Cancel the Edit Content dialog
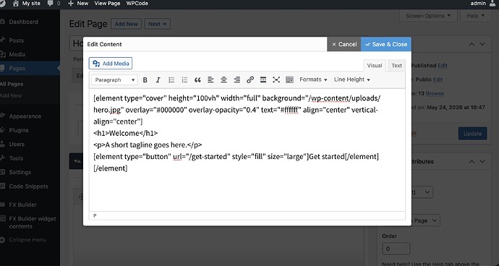 click(344, 44)
